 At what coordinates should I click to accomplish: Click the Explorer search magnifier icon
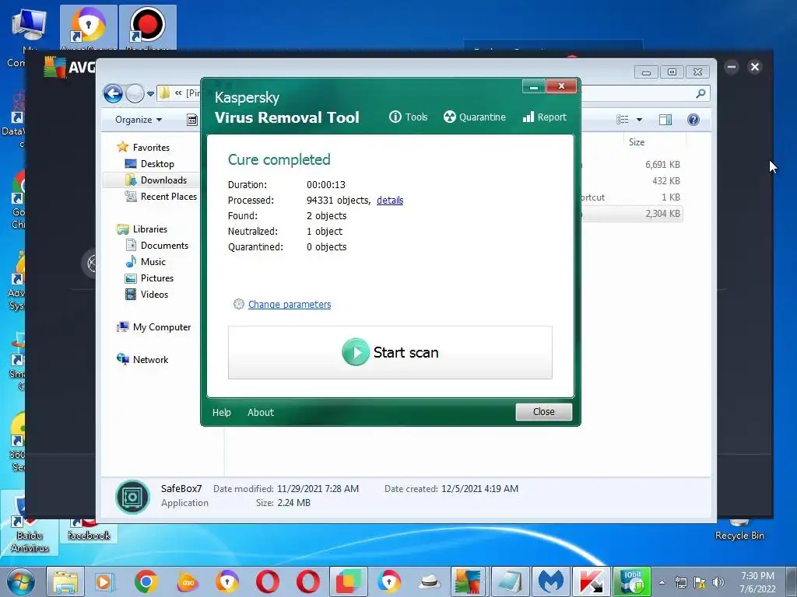click(700, 93)
